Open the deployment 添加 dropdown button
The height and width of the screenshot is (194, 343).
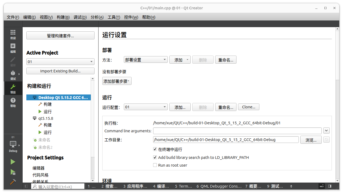(x=180, y=60)
